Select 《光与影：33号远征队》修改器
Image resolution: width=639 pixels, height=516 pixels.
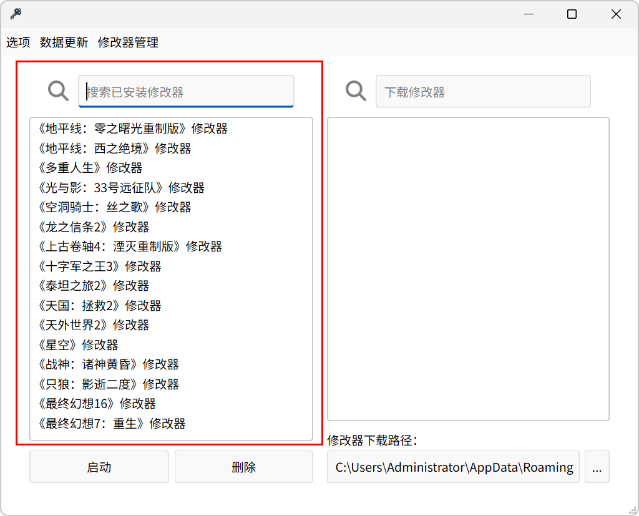click(x=171, y=188)
